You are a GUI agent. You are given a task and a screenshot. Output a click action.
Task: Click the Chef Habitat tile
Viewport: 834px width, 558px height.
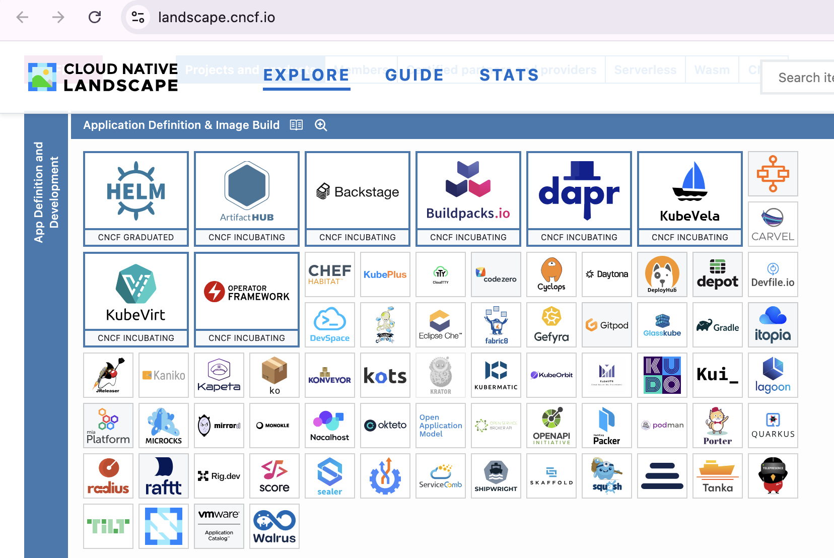330,274
